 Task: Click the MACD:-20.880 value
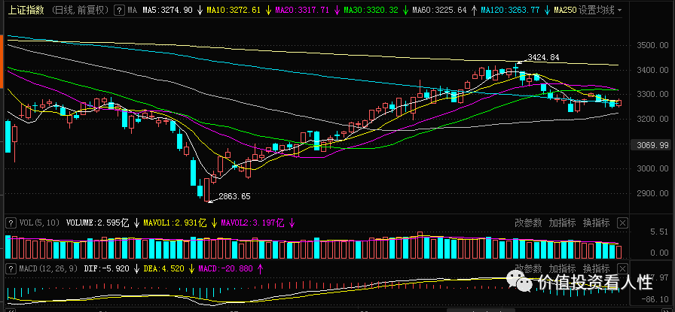pos(225,269)
